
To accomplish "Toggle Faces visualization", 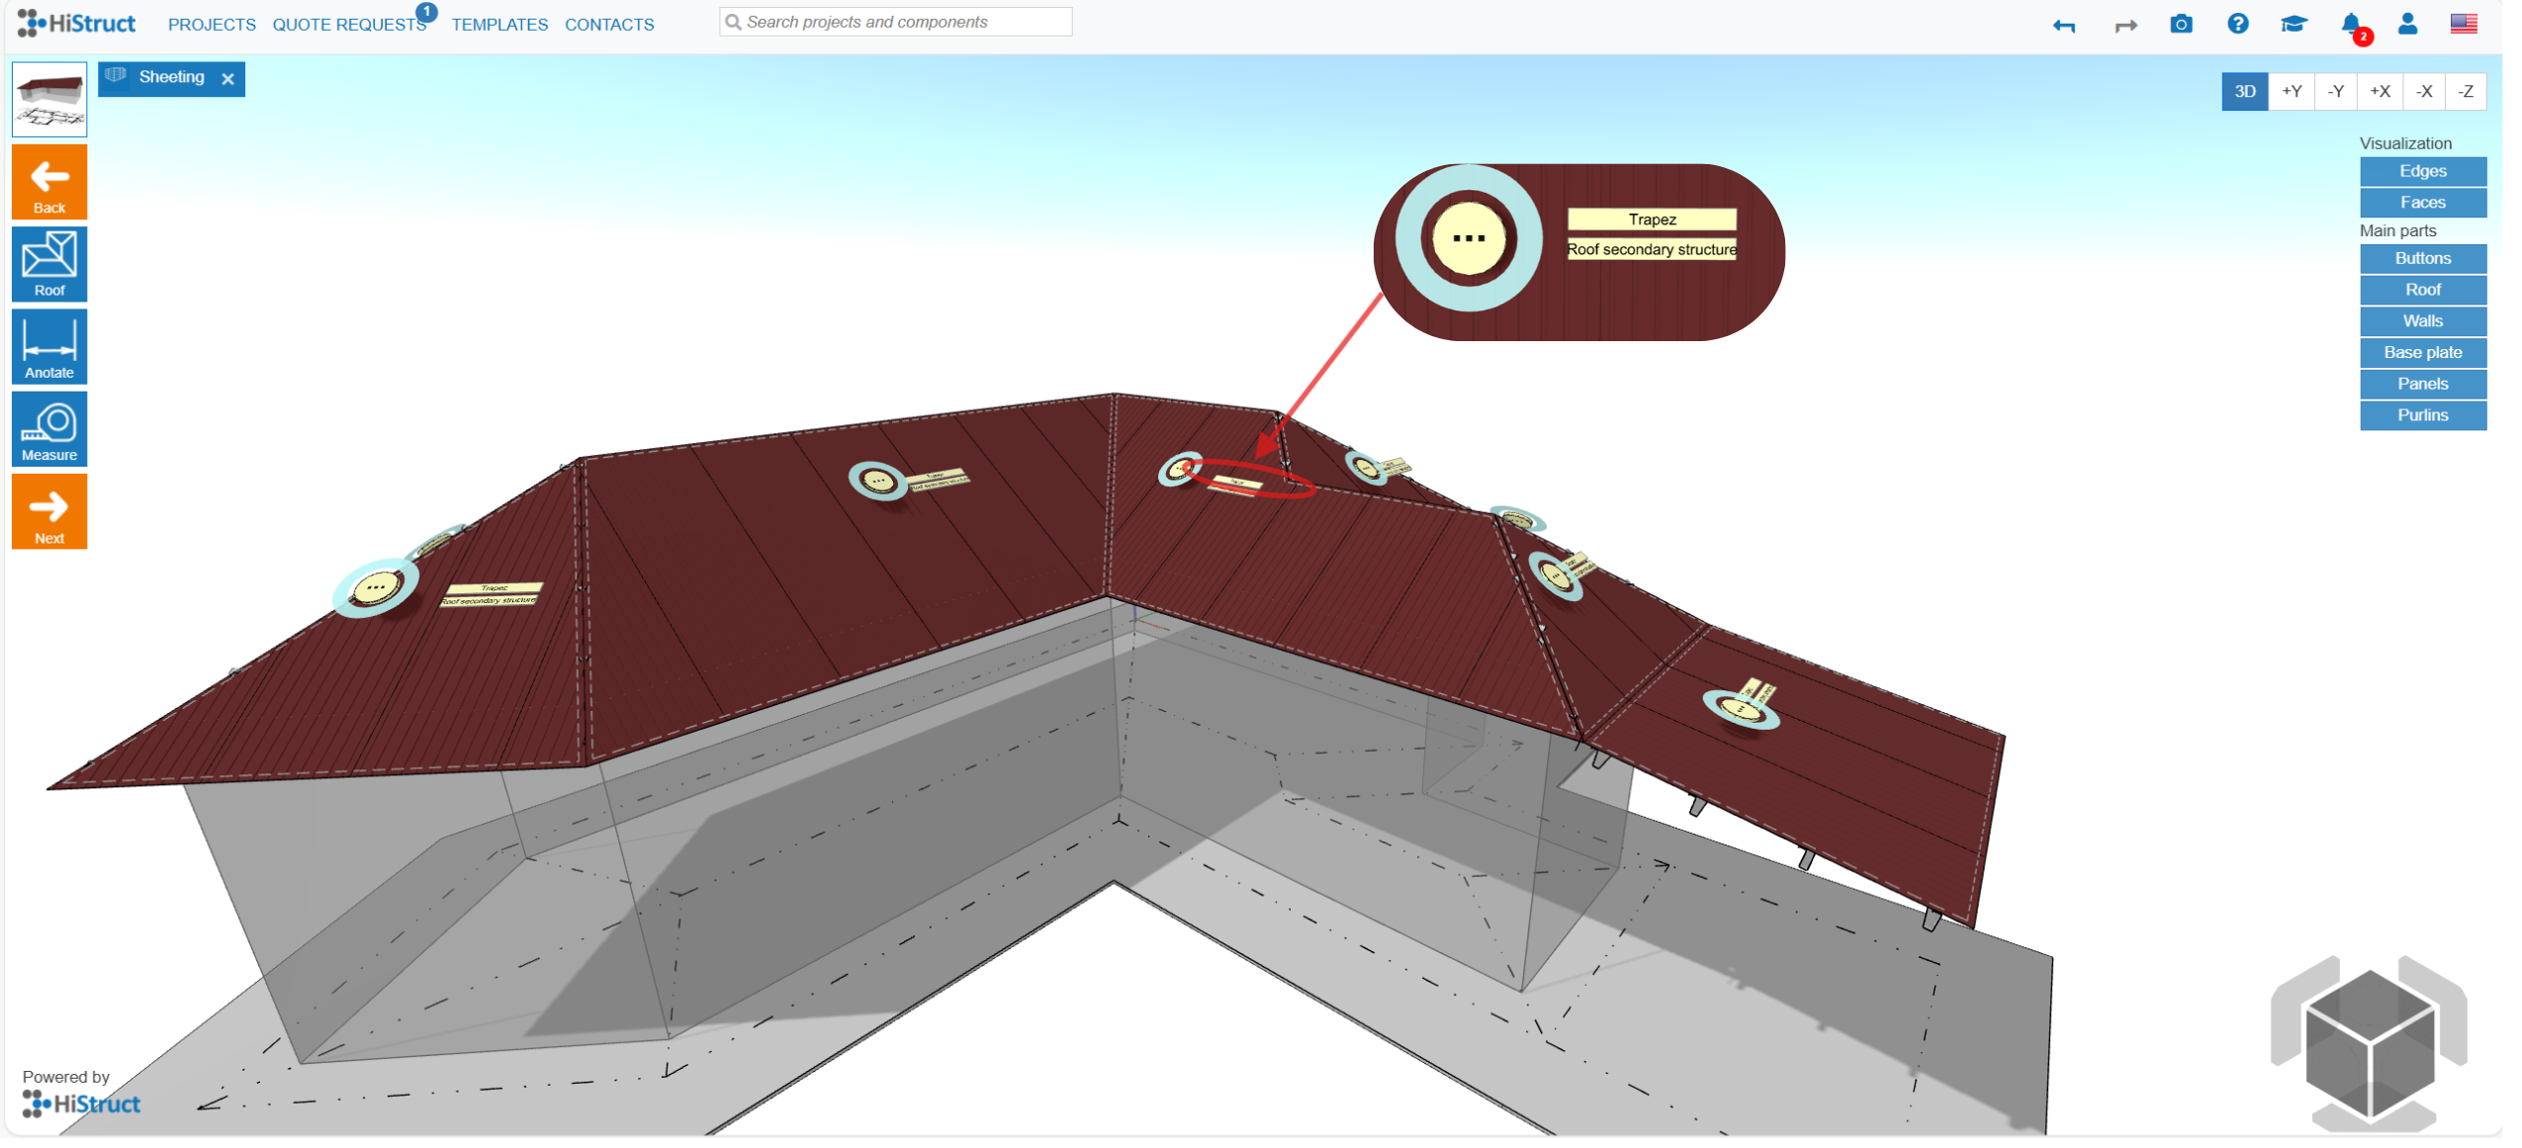I will (2422, 204).
